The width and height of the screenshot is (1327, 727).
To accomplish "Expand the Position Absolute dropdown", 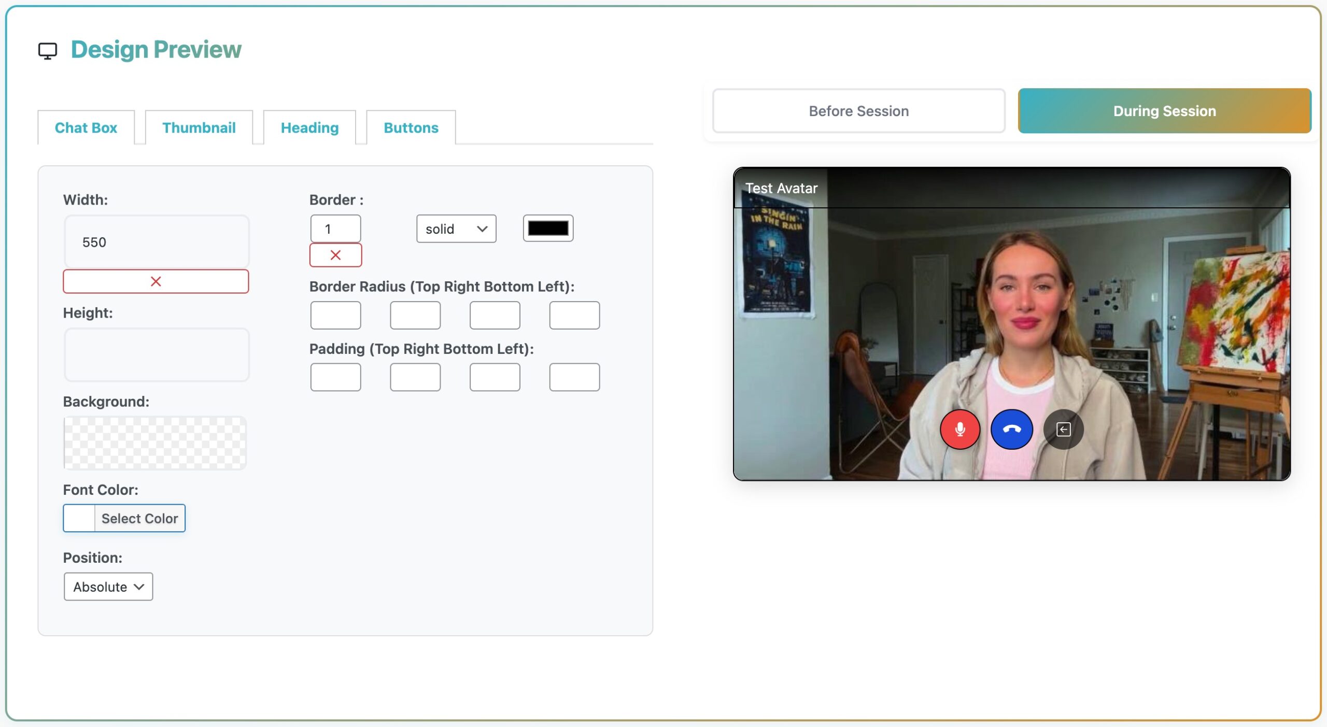I will pyautogui.click(x=108, y=587).
